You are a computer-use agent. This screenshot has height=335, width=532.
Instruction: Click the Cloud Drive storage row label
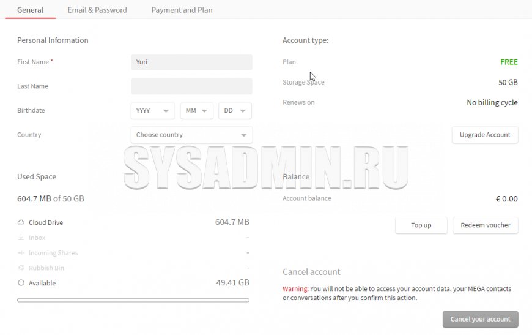46,222
